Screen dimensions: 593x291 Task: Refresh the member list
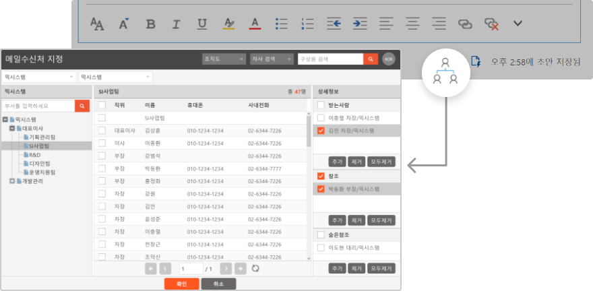click(x=255, y=268)
